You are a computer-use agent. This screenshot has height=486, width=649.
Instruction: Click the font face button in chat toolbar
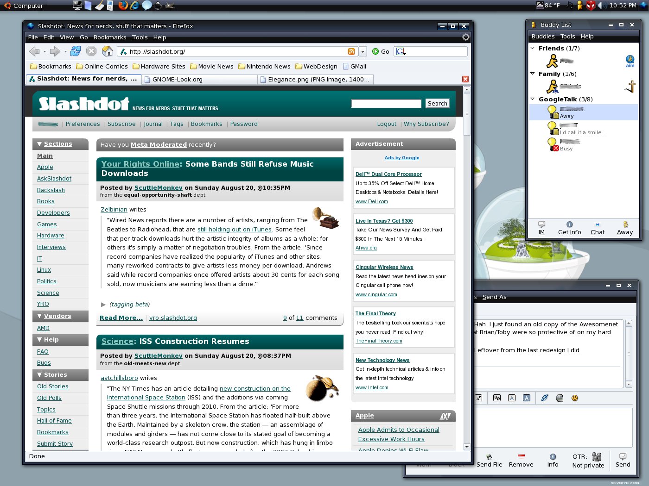[497, 398]
